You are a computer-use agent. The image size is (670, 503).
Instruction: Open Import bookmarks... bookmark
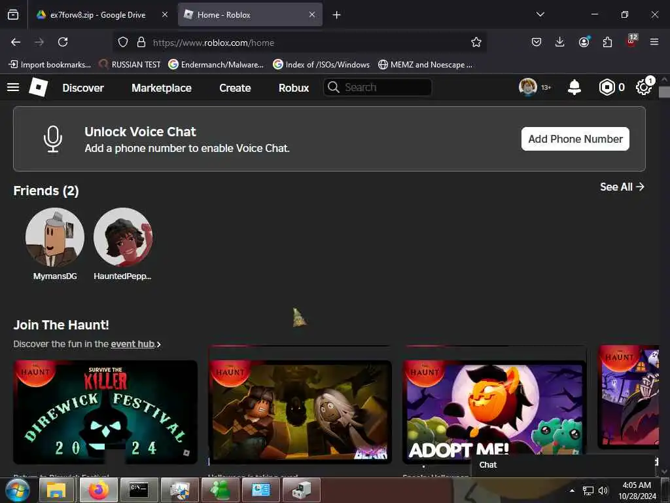point(50,65)
